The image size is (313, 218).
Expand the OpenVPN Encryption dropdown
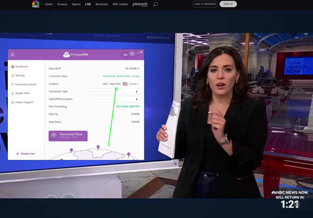click(117, 99)
